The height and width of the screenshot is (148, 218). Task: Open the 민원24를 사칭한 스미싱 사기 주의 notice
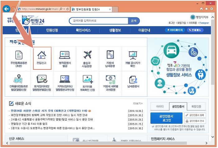tap(49, 111)
